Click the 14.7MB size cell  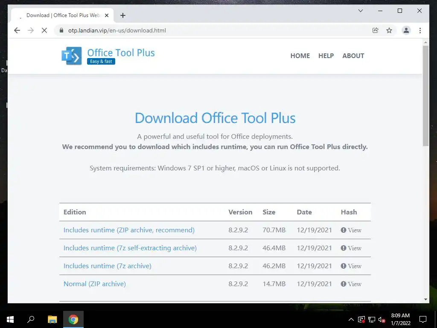[274, 284]
